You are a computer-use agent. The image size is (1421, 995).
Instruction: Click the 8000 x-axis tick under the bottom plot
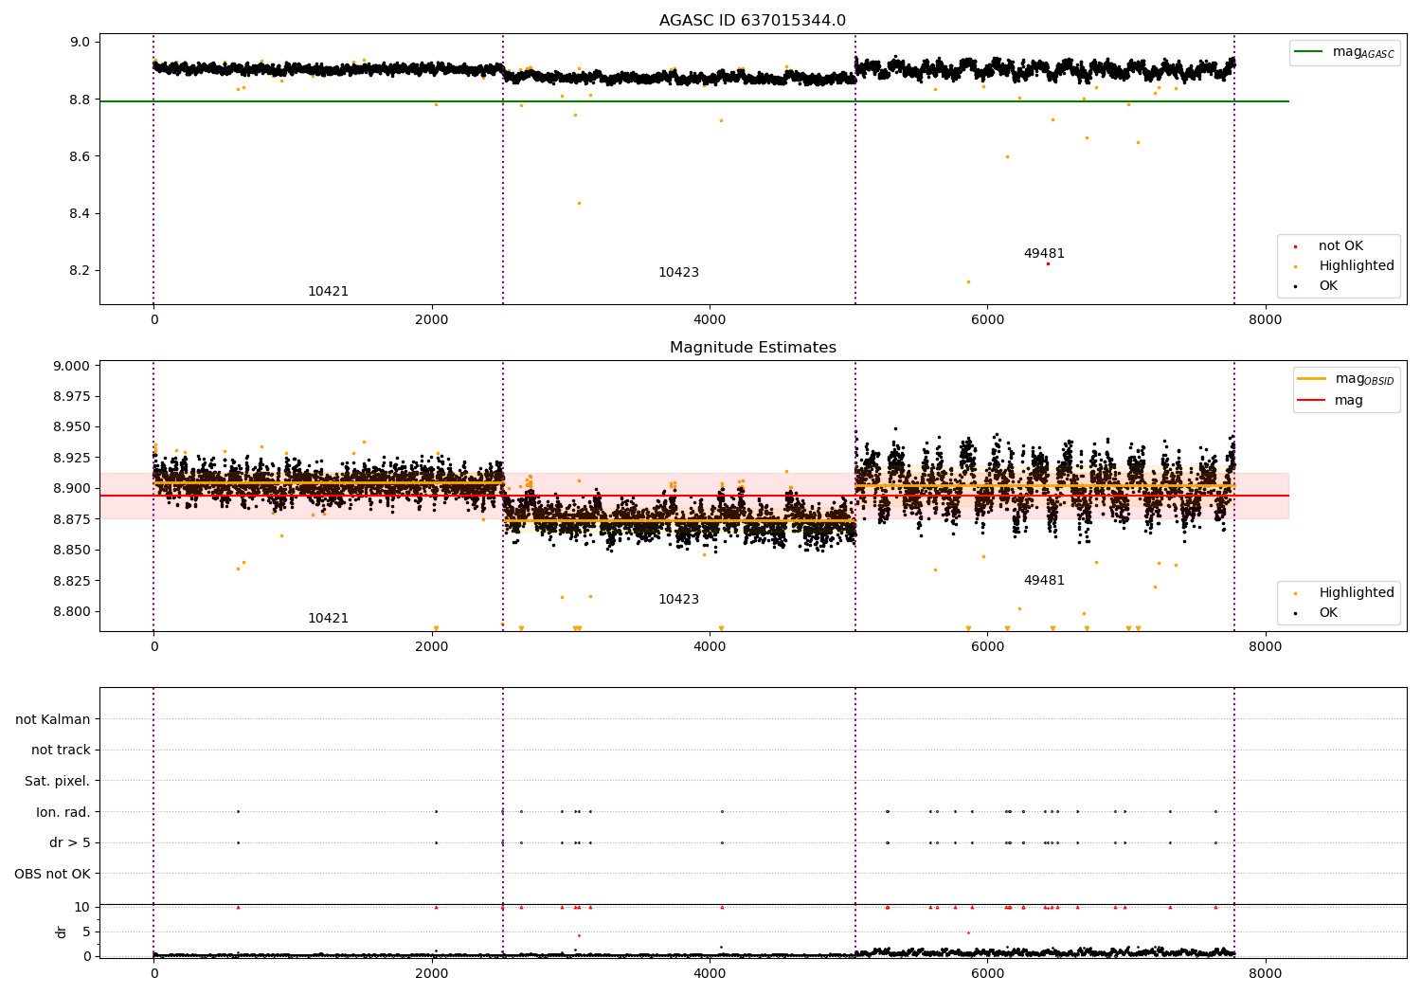point(1266,973)
